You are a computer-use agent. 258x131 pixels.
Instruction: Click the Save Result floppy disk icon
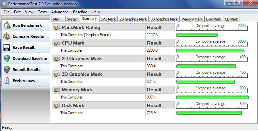[7, 47]
